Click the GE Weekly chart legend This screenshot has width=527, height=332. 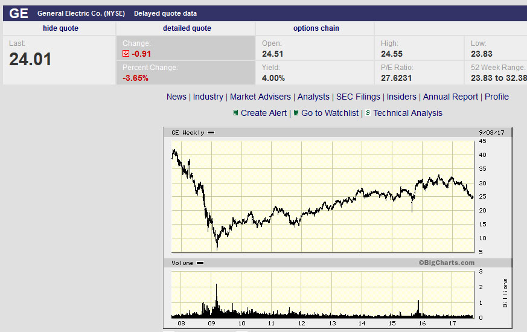click(x=193, y=132)
